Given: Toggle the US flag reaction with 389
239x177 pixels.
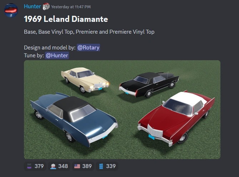Looking at the screenshot, I should [x=83, y=166].
